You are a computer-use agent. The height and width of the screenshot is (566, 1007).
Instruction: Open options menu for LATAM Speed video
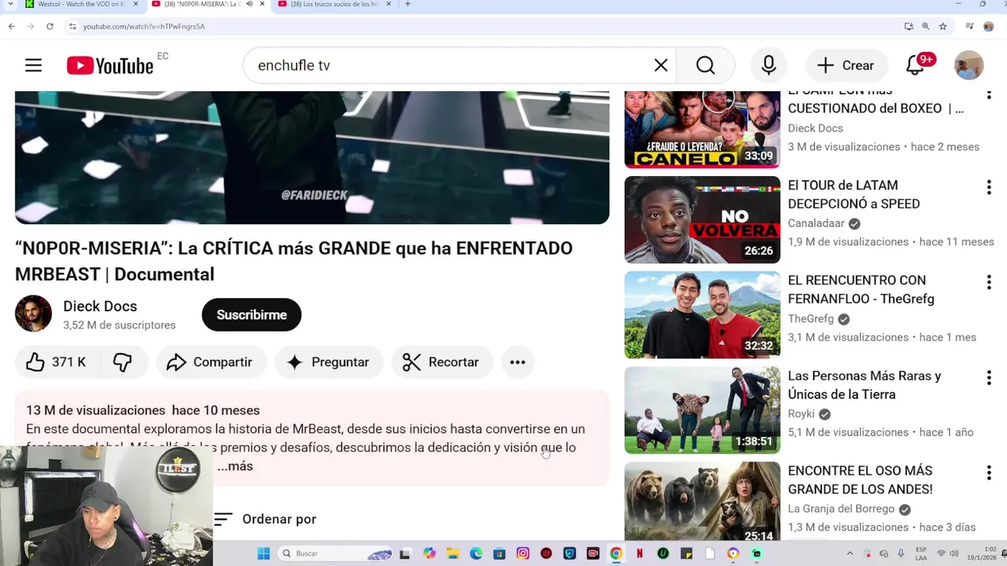coord(989,187)
